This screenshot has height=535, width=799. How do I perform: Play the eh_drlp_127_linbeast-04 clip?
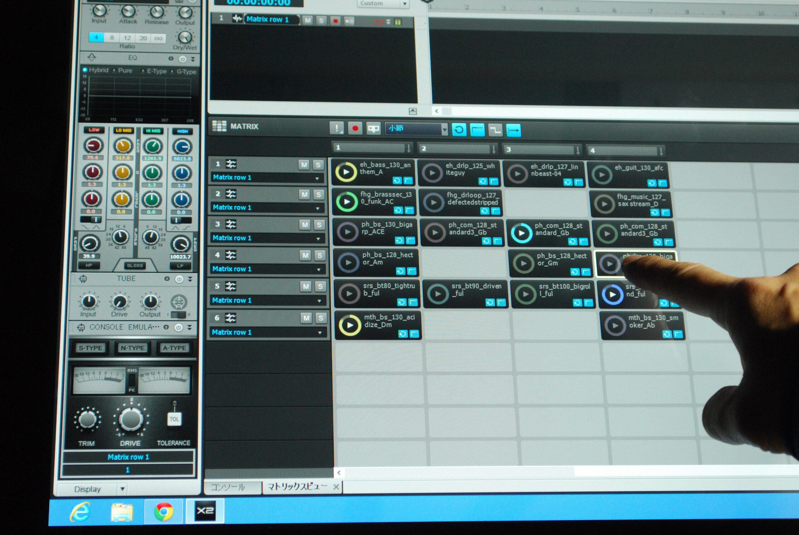pos(517,174)
